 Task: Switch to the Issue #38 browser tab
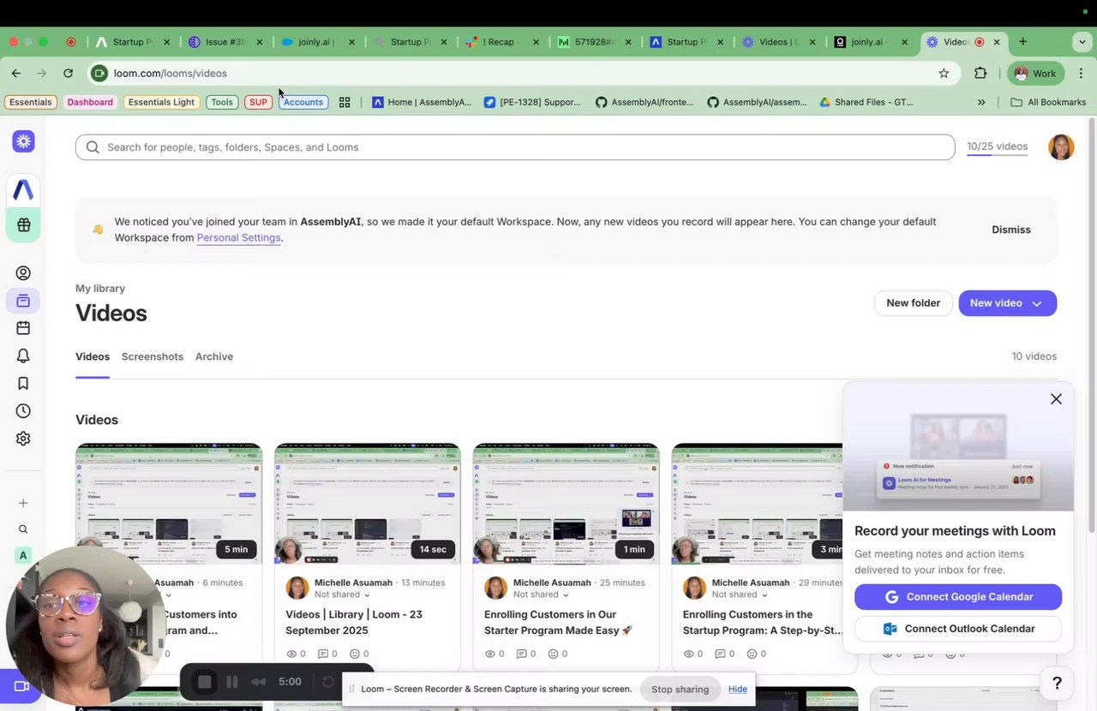tap(225, 42)
